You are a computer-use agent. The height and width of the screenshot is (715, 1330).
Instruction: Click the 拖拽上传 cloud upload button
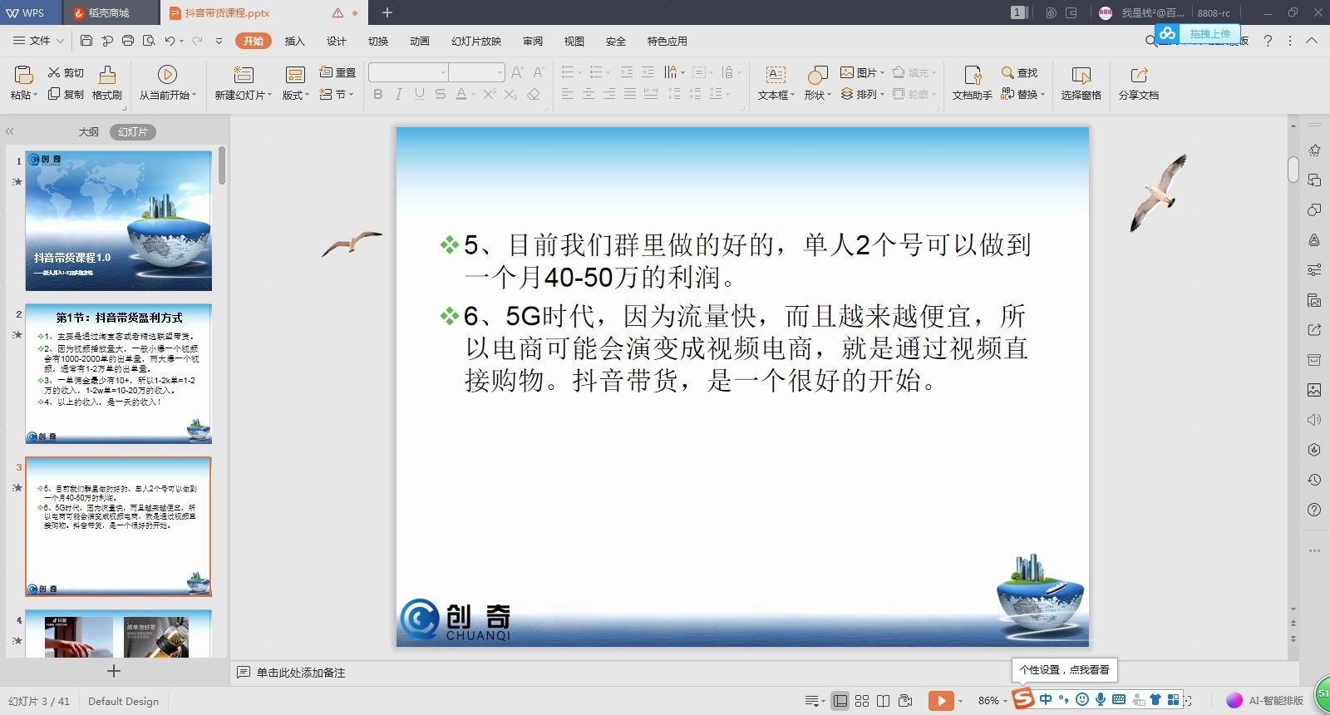click(x=1197, y=33)
